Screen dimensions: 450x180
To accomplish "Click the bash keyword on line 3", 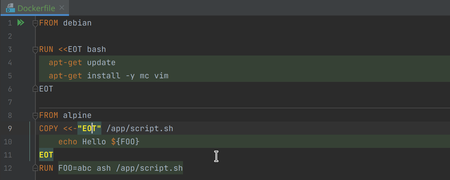I will (96, 49).
